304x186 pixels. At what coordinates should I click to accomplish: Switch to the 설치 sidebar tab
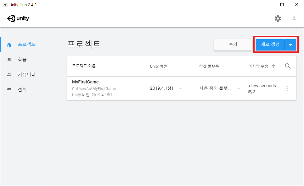coord(22,89)
